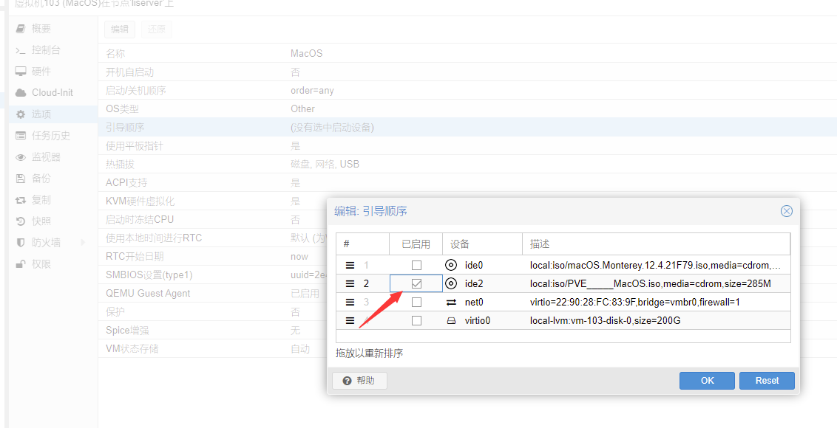Select the 开机自启动 option row
The height and width of the screenshot is (428, 837).
coord(467,72)
